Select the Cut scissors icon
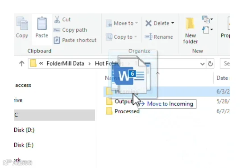 tap(57, 20)
